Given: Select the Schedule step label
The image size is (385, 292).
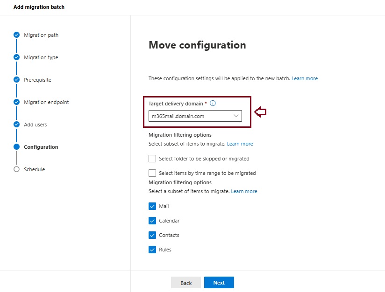Looking at the screenshot, I should point(35,169).
